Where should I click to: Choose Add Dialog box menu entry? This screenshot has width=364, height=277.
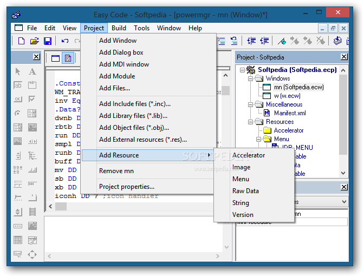pyautogui.click(x=149, y=52)
